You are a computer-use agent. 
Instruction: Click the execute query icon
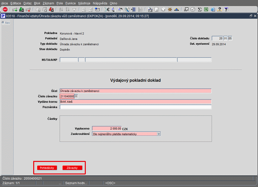[x=45, y=10]
